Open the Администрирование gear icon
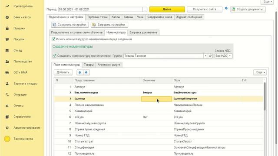Screen dimensions: 278x156 (x=7, y=128)
